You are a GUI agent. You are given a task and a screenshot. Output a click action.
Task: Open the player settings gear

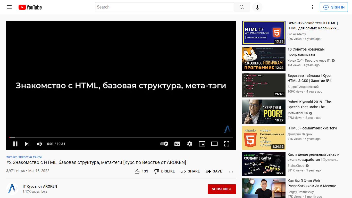point(190,144)
